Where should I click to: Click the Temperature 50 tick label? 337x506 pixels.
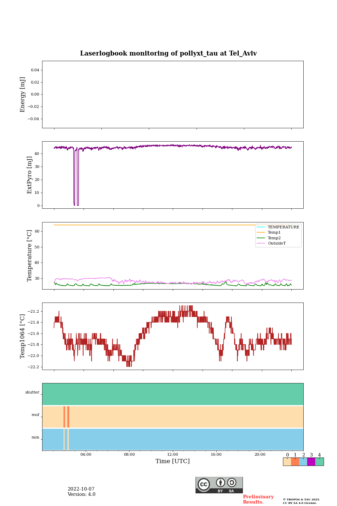37,247
